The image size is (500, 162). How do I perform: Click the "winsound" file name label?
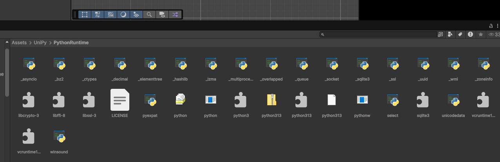(59, 151)
